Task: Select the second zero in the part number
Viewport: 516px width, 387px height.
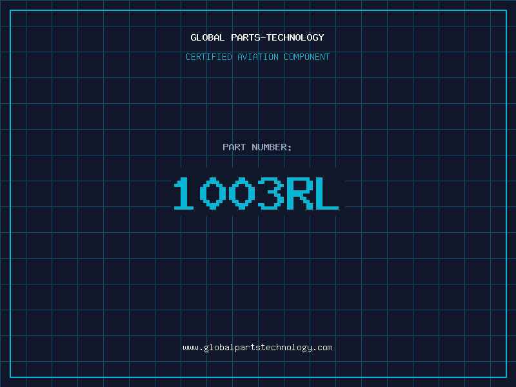Action: pyautogui.click(x=241, y=193)
